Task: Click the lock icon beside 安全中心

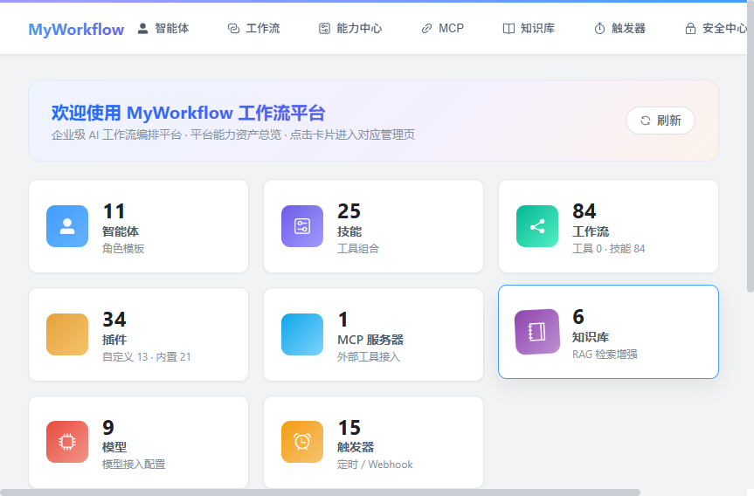Action: pyautogui.click(x=690, y=28)
